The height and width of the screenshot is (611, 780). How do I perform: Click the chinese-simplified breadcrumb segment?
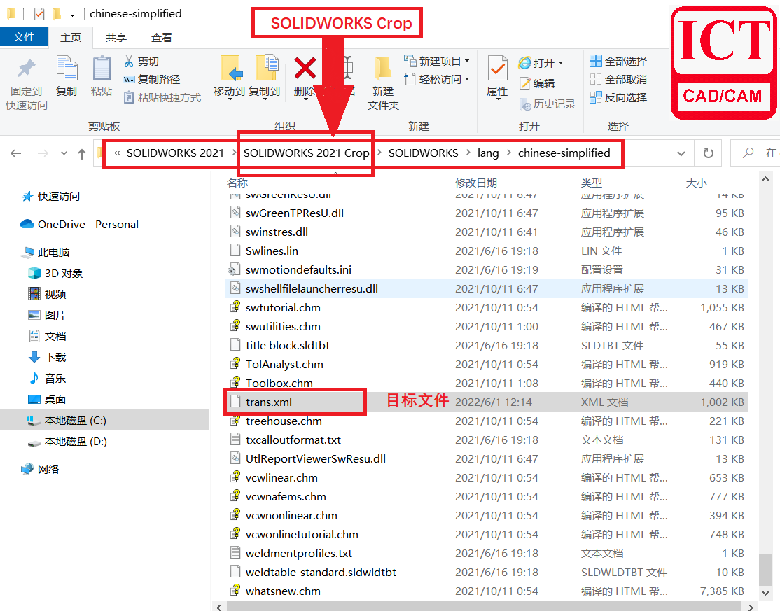point(564,153)
